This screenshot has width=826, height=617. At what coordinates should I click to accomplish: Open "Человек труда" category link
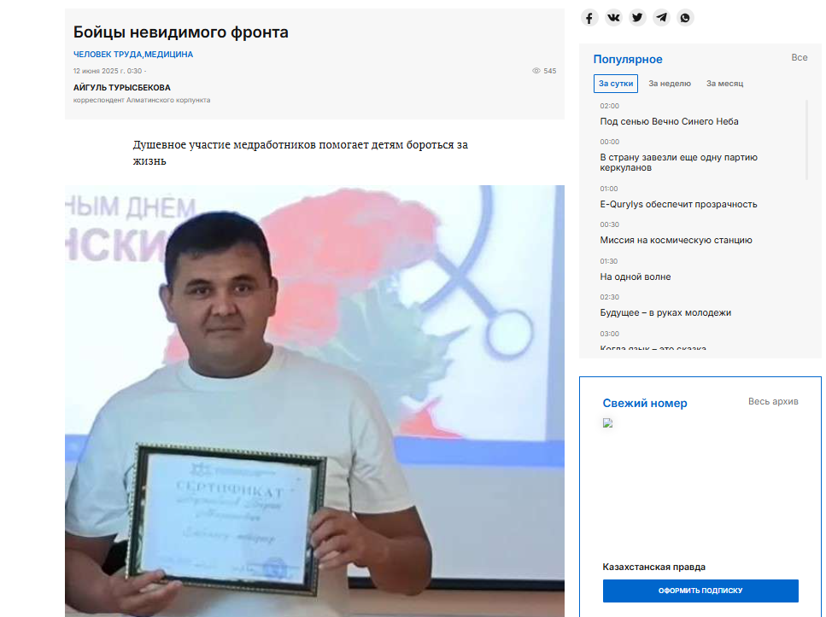(107, 55)
